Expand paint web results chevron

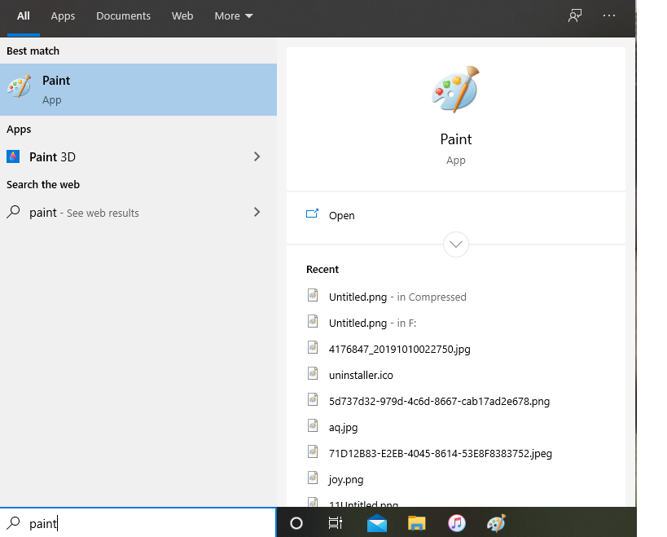pos(257,212)
